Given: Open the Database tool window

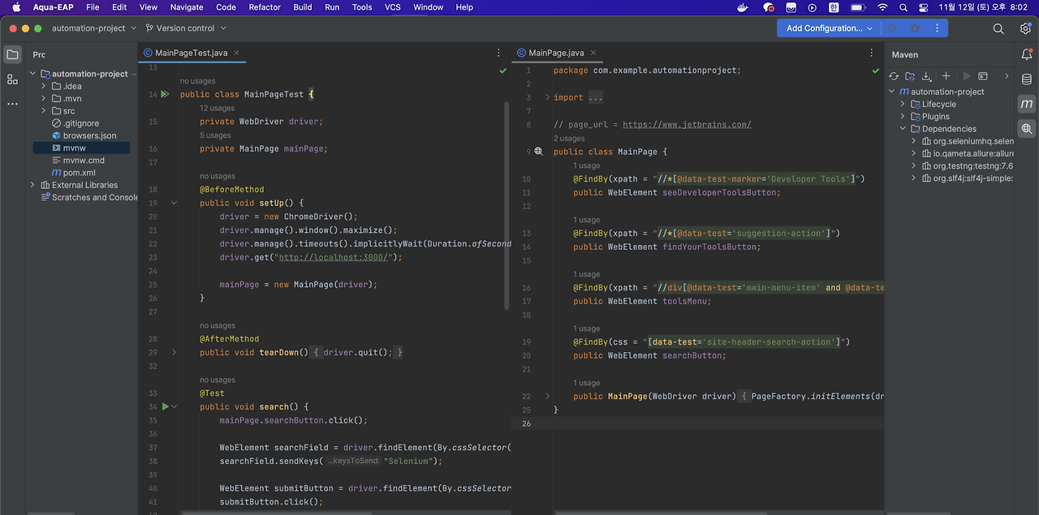Looking at the screenshot, I should point(1027,79).
